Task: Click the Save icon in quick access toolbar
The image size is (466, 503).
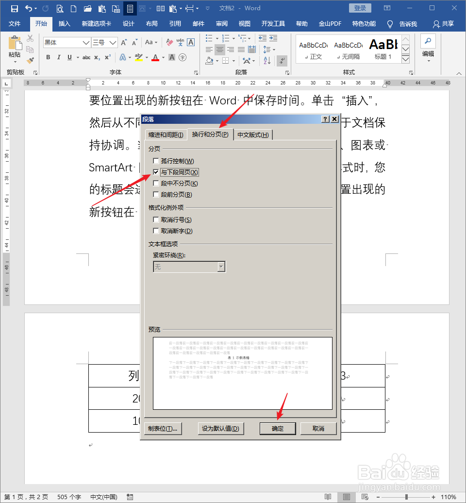Action: click(15, 8)
